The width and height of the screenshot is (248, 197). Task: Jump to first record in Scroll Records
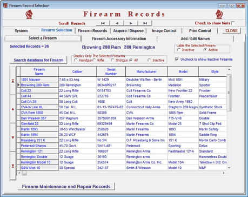tap(103, 23)
